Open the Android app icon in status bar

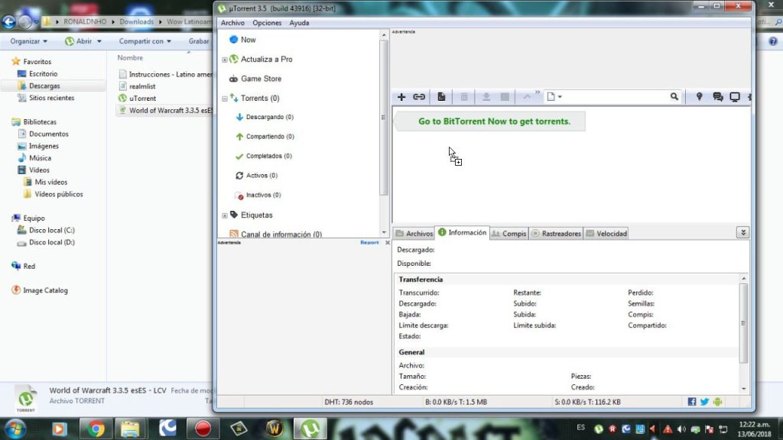point(716,401)
